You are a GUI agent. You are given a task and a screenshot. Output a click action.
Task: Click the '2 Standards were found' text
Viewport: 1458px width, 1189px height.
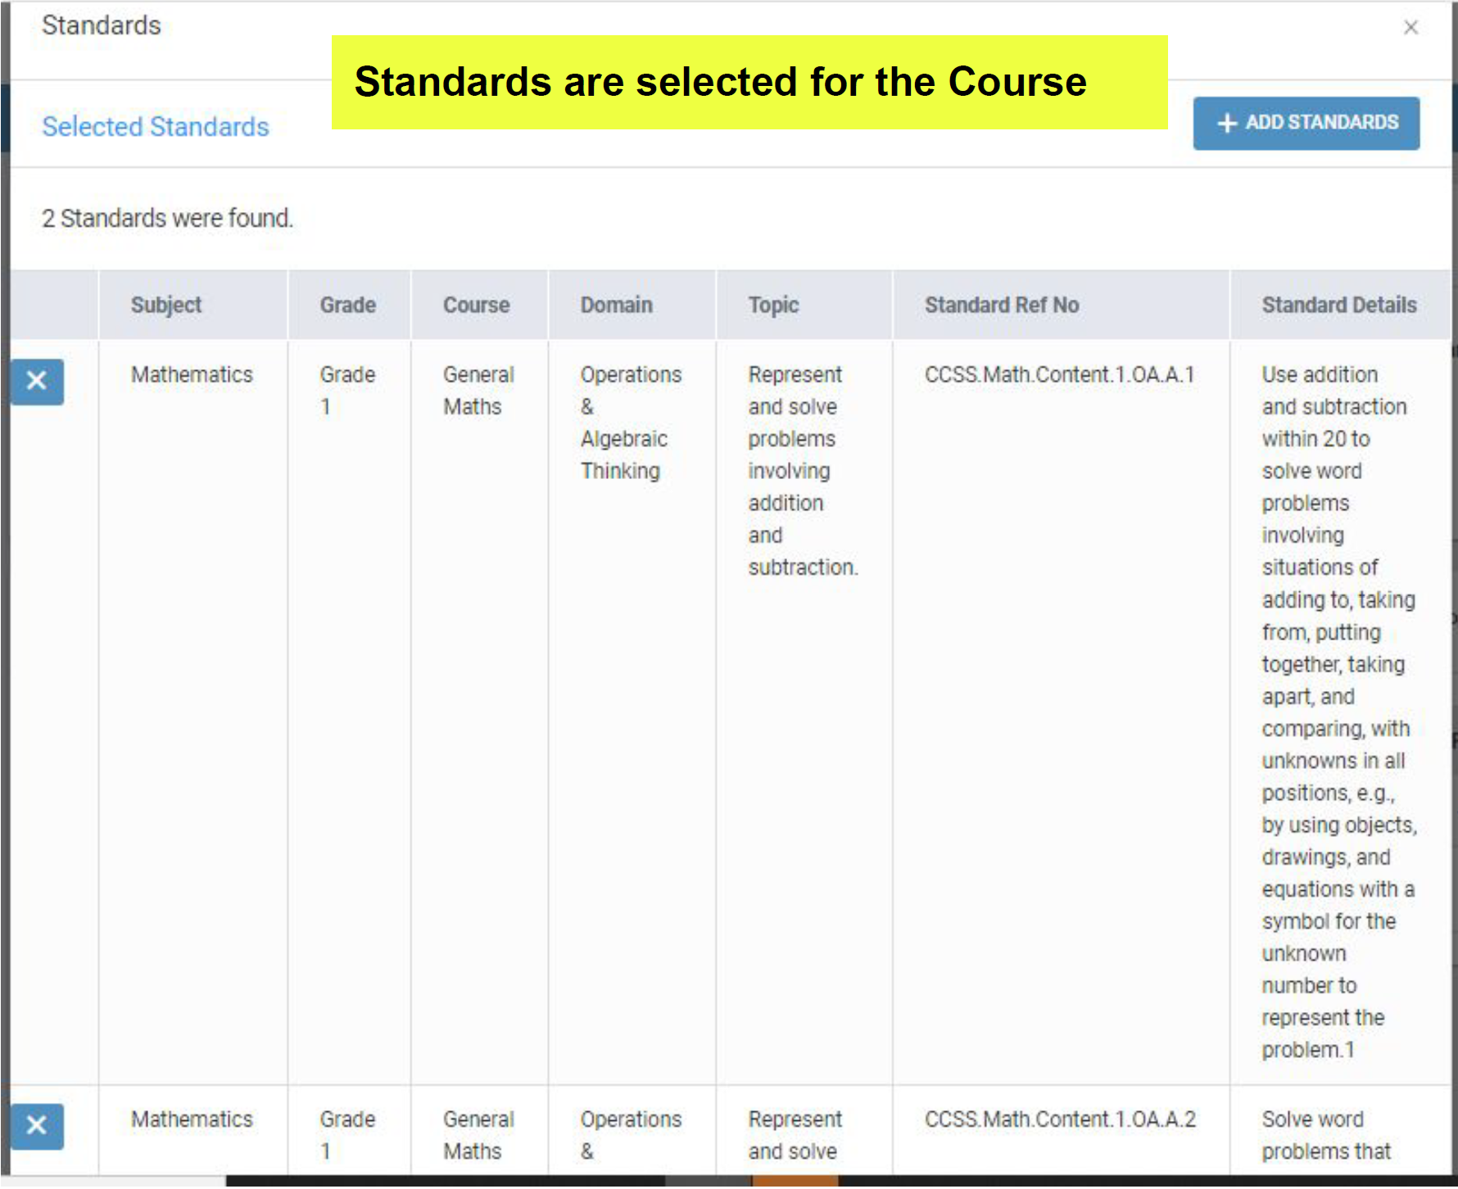click(168, 219)
